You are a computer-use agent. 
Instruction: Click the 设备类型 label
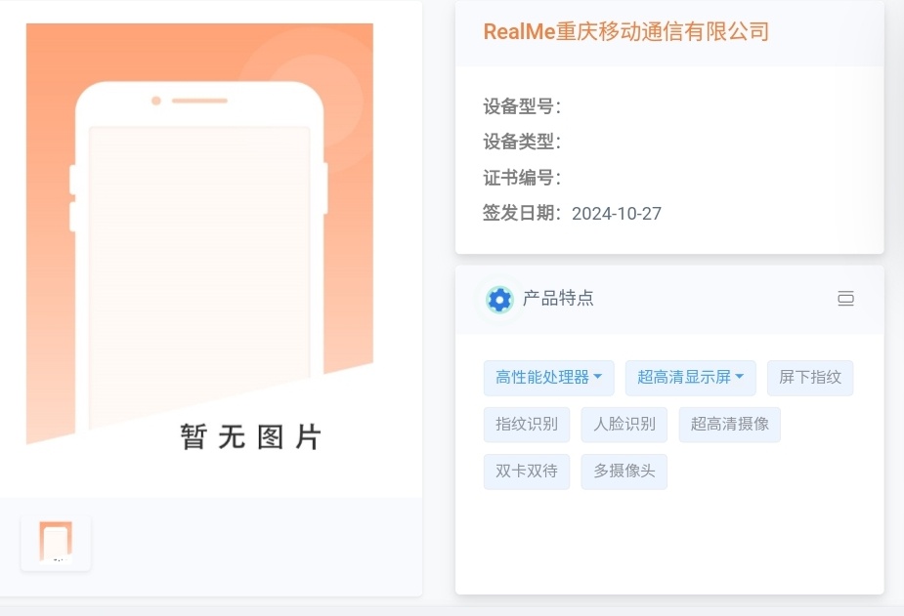(521, 142)
